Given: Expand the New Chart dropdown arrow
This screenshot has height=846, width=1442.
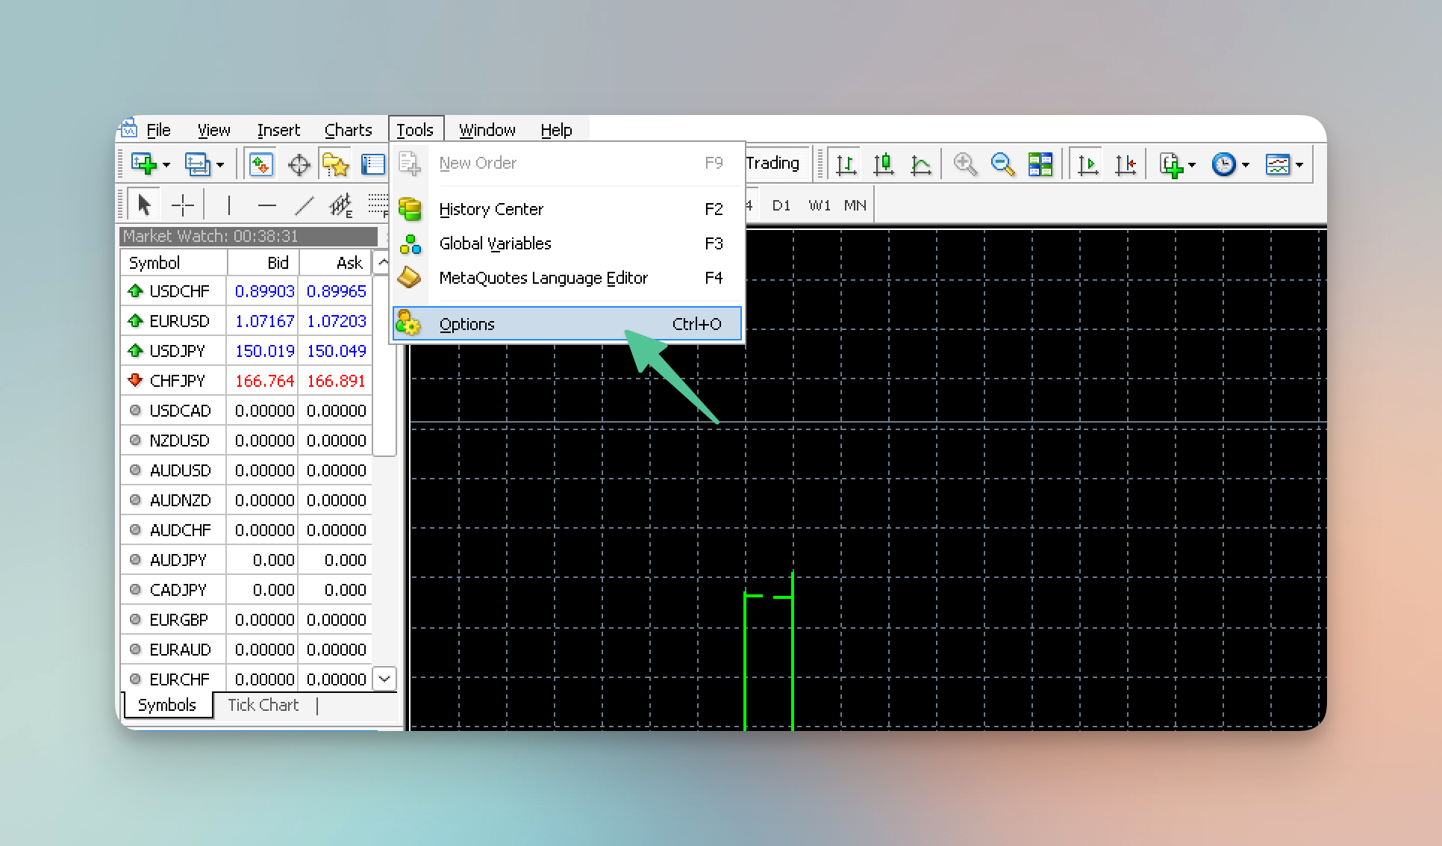Looking at the screenshot, I should pyautogui.click(x=166, y=165).
